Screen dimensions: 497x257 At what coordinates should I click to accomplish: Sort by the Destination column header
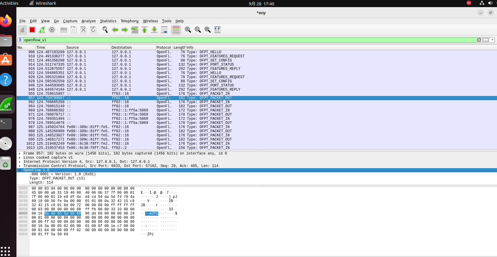(x=133, y=48)
